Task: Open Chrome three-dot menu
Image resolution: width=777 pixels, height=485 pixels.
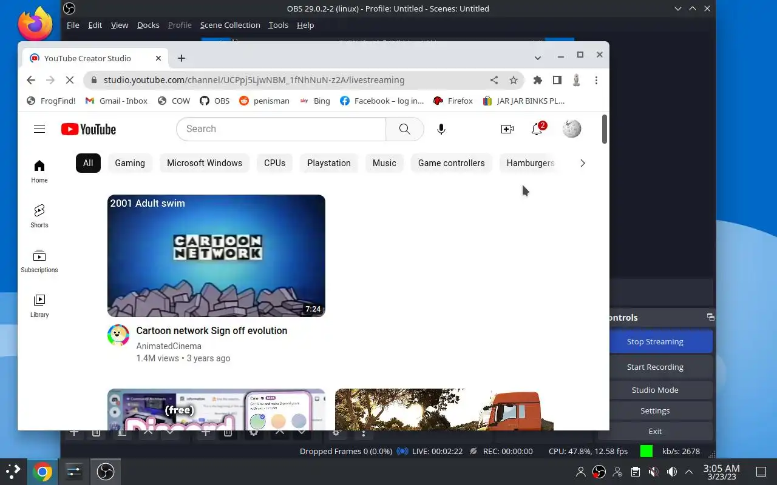Action: [596, 80]
